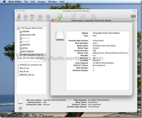The image size is (142, 118).
Task: Click the Information window title bar text
Action: pos(91,20)
